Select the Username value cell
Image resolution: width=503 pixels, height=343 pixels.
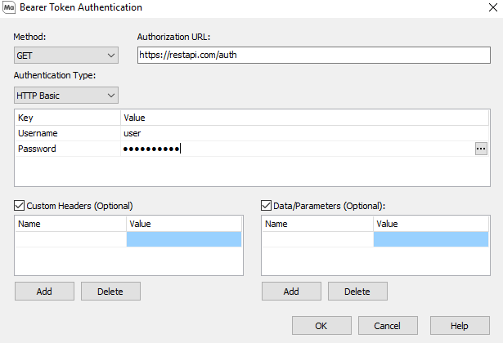303,133
